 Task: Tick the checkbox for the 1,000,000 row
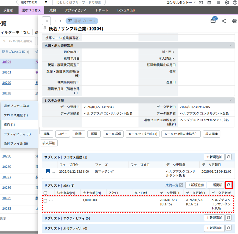pyautogui.click(x=45, y=201)
